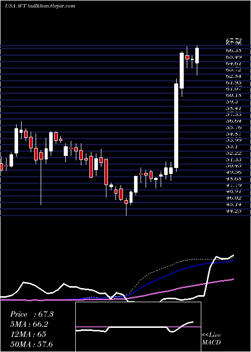Select the 46.02 price axis label
The image size is (251, 352).
coord(233,198)
